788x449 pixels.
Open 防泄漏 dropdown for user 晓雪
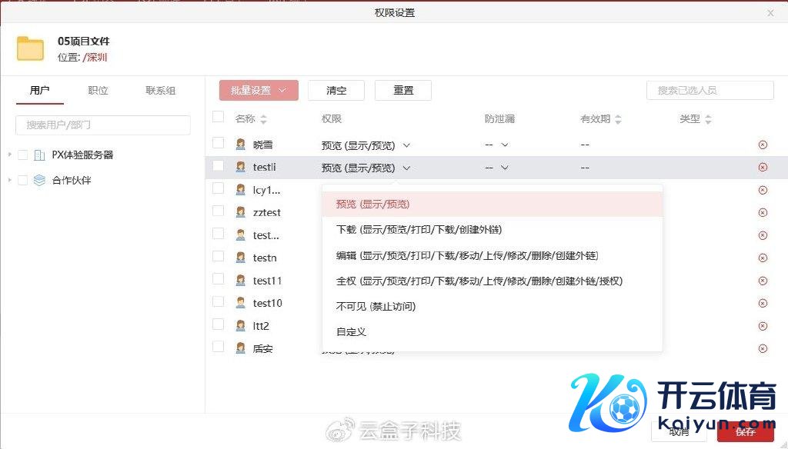496,145
